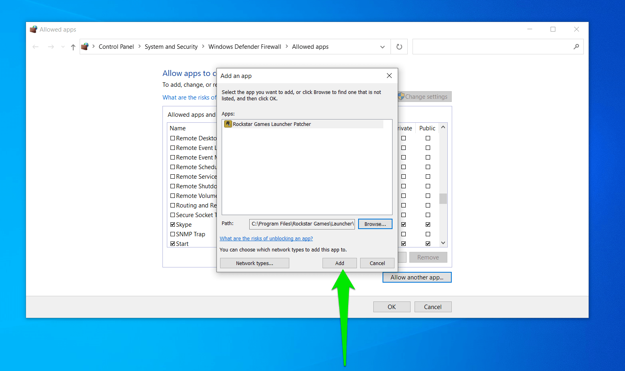This screenshot has height=371, width=625.
Task: Close the Add an app dialog
Action: pyautogui.click(x=389, y=76)
